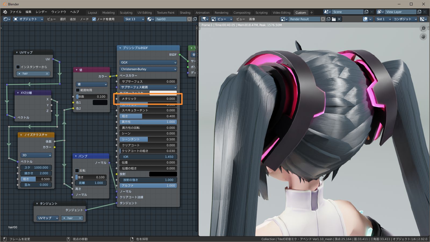Open the 編集 menu
Image resolution: width=430 pixels, height=242 pixels.
point(28,12)
